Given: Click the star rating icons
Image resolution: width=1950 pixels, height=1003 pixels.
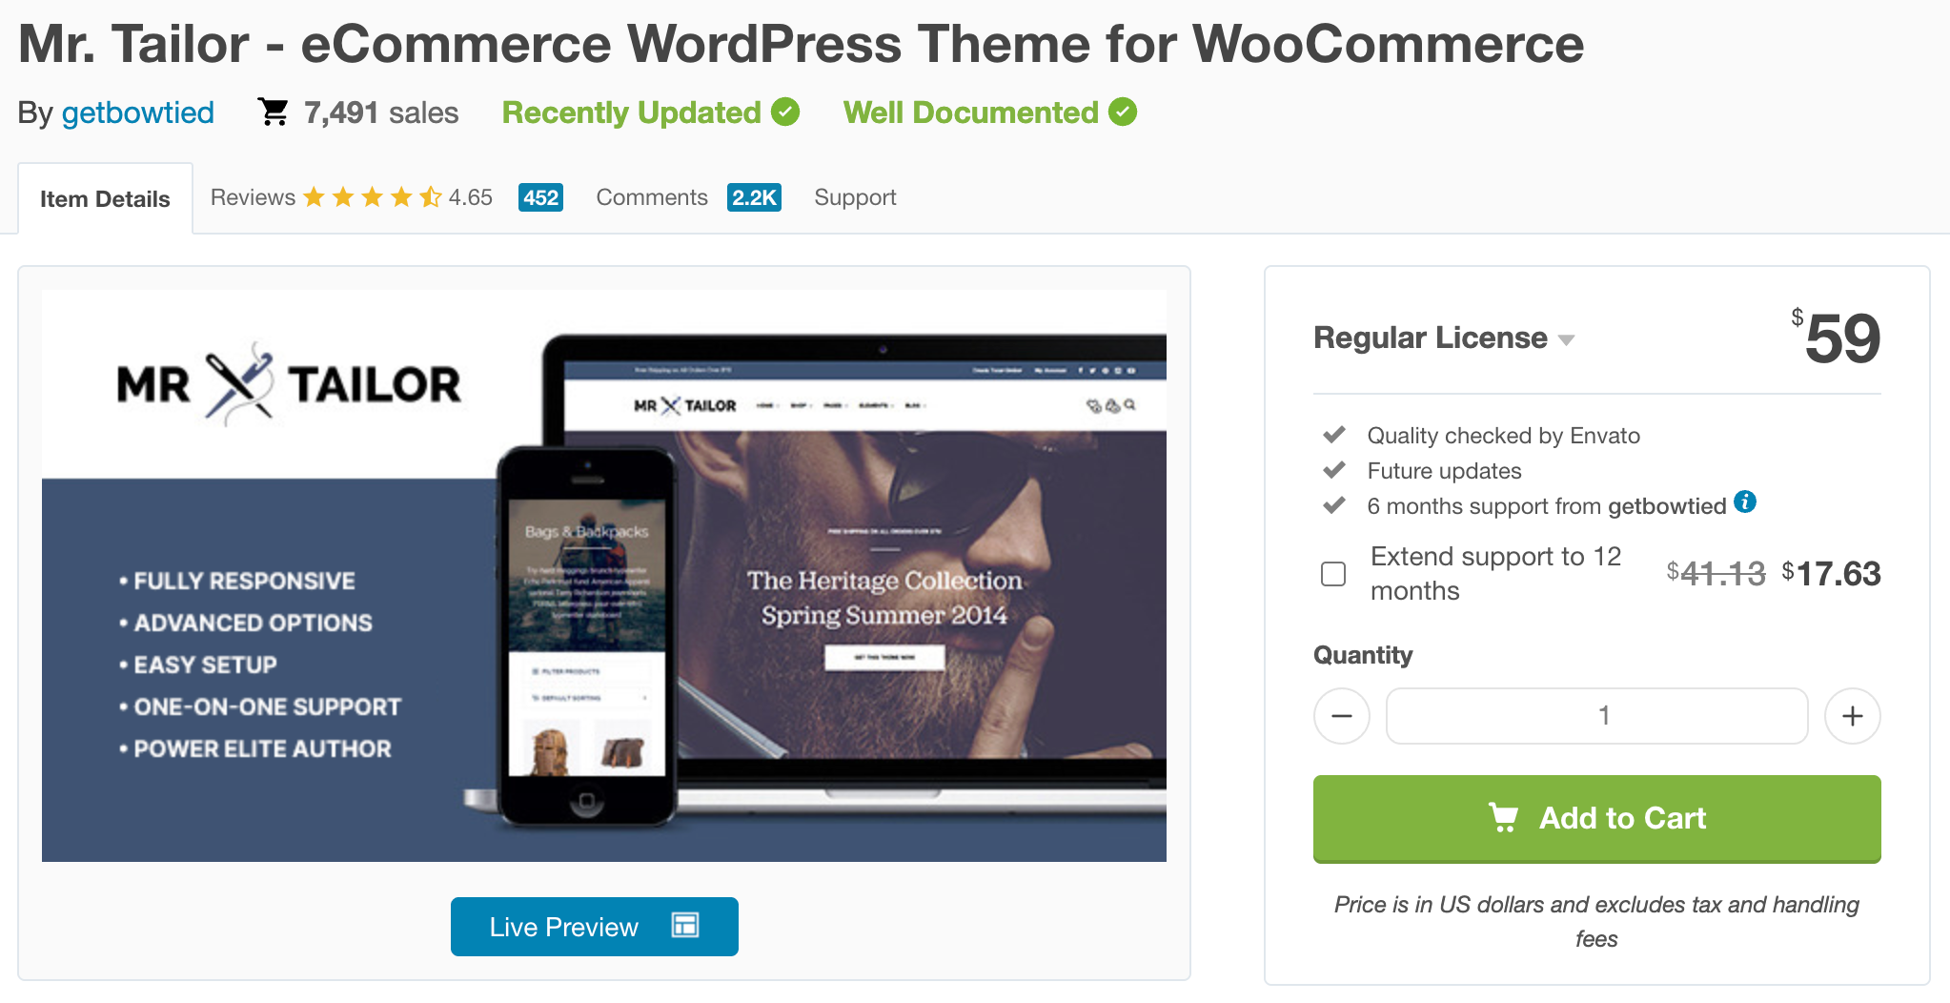Looking at the screenshot, I should (372, 197).
